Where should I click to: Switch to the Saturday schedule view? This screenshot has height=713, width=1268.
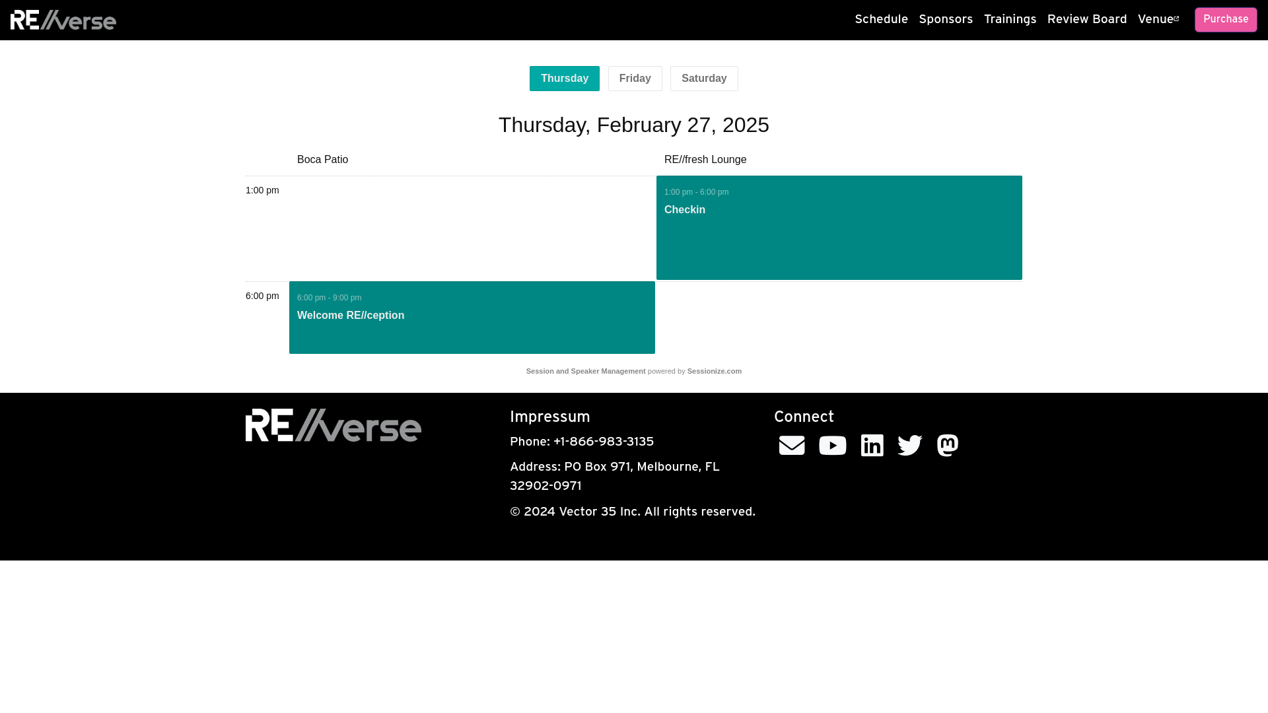coord(703,79)
